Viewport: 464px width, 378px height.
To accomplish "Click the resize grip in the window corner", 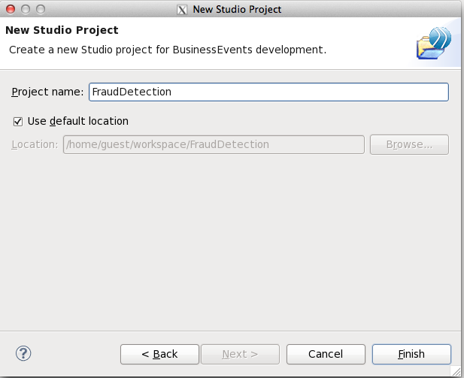I will tap(456, 371).
